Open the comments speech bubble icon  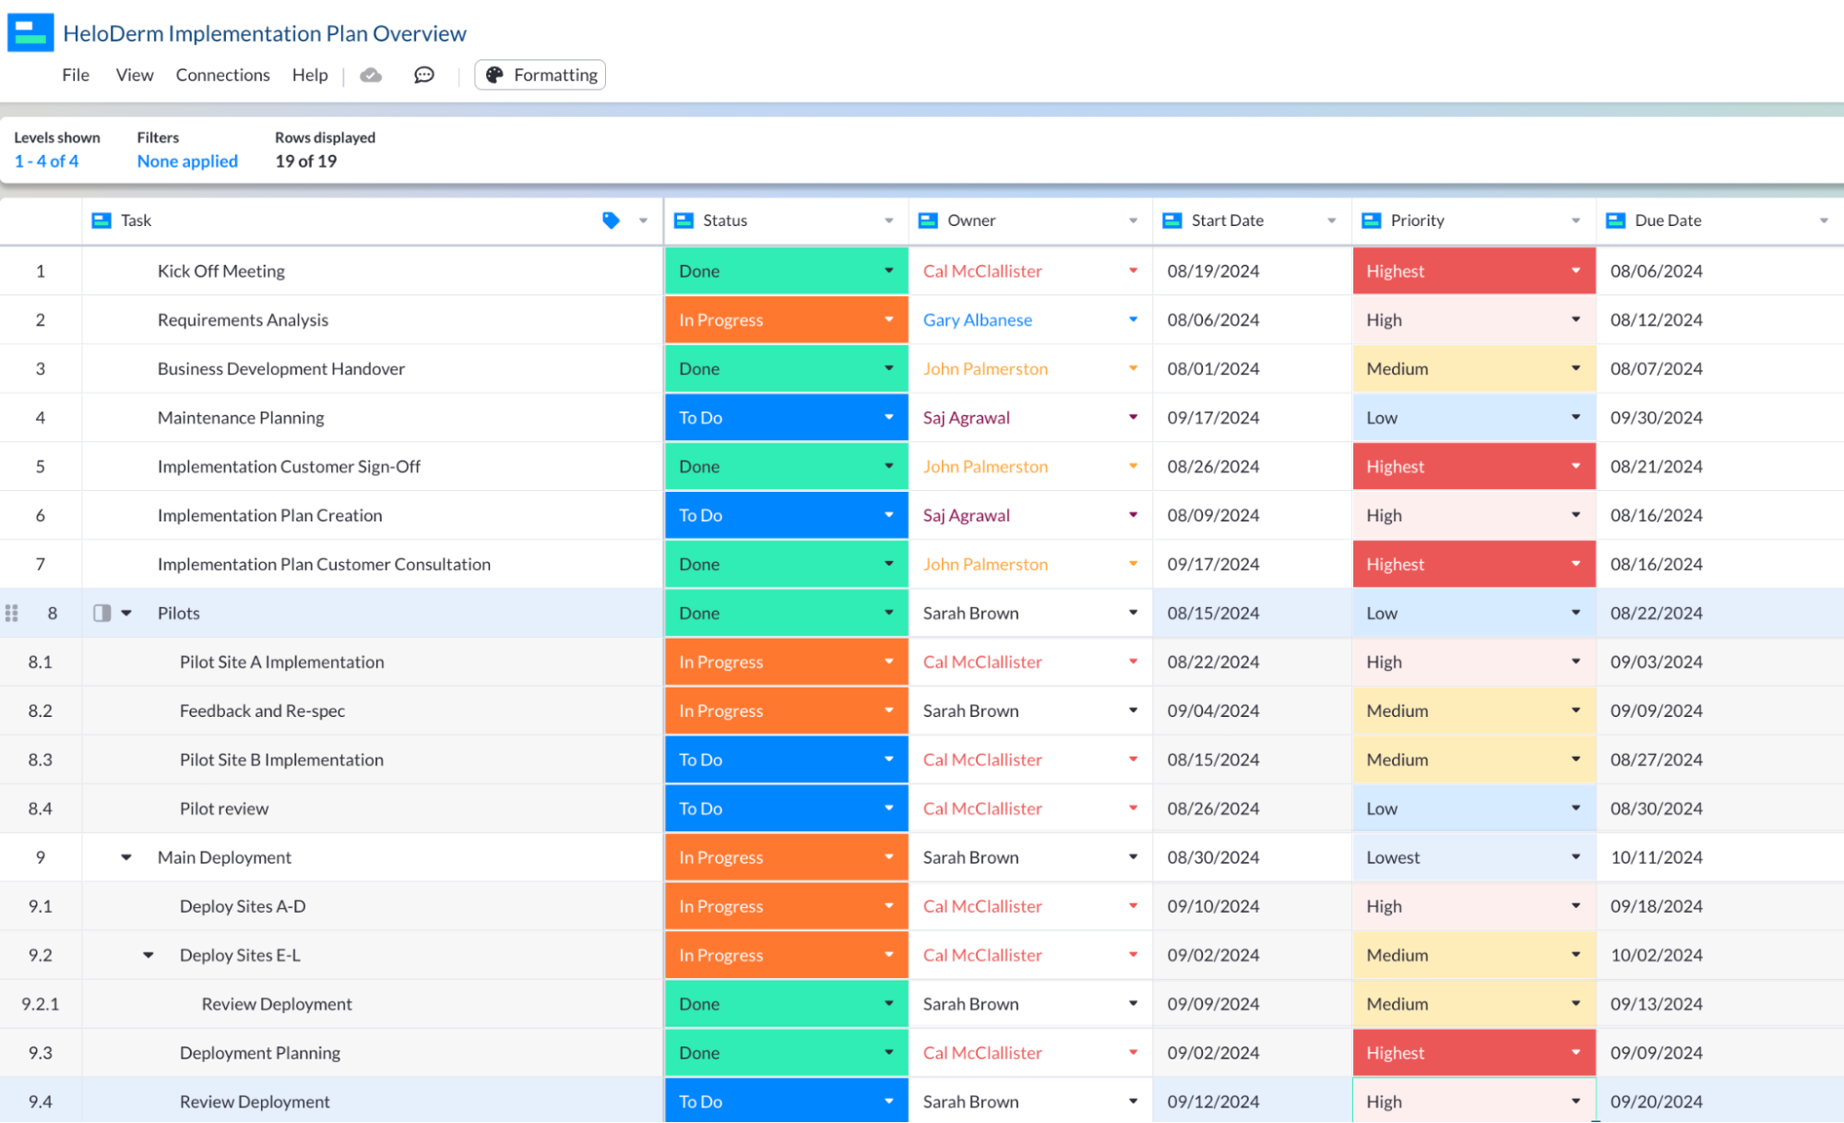point(423,75)
